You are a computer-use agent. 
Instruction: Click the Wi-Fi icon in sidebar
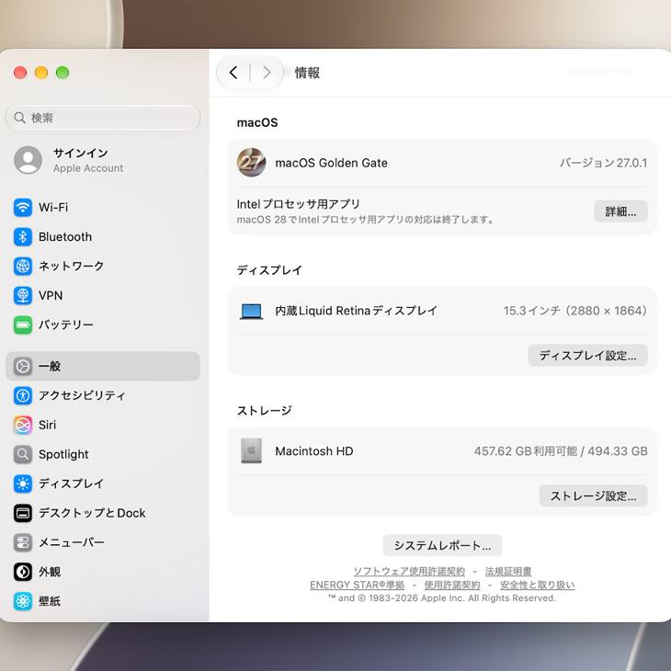[23, 208]
